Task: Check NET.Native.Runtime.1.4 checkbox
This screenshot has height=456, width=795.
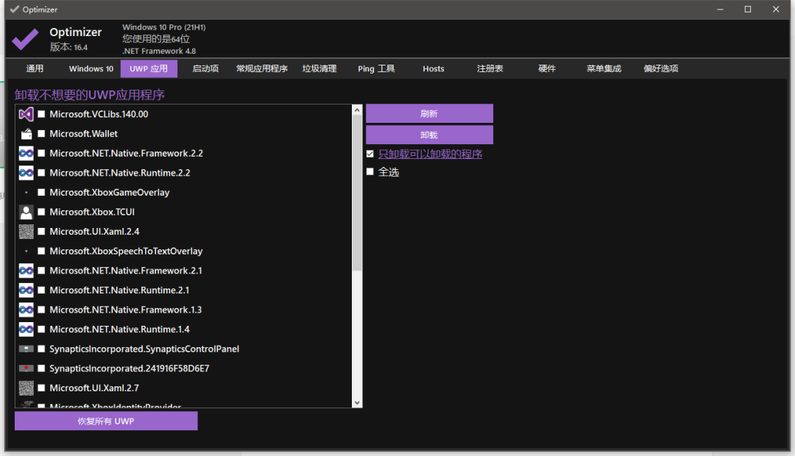Action: (x=41, y=329)
